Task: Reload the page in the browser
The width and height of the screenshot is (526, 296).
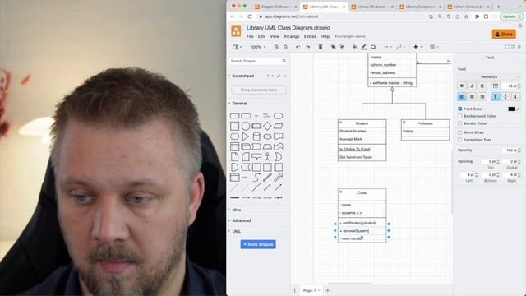Action: click(x=250, y=16)
